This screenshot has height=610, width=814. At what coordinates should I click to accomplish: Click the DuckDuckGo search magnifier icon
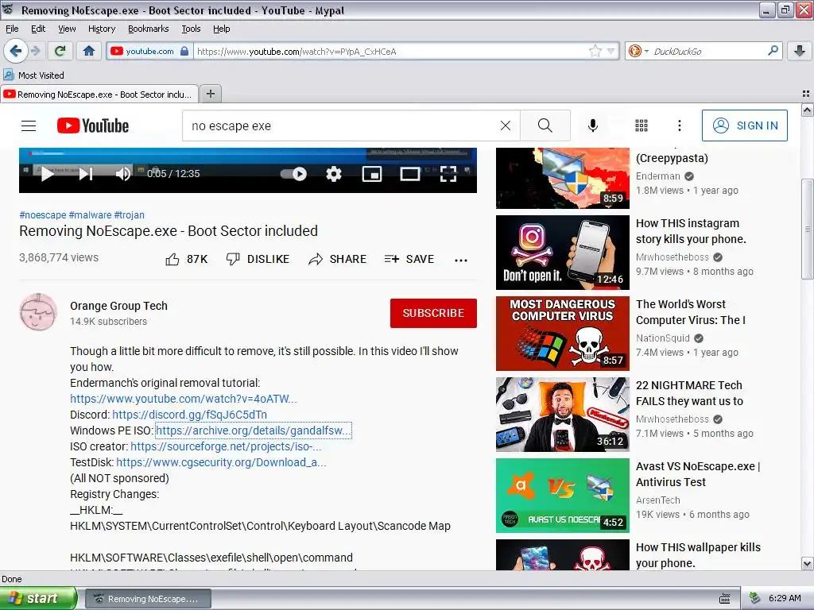[x=773, y=51]
